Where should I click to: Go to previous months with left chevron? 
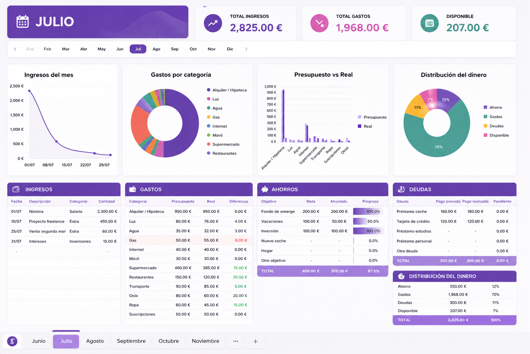pyautogui.click(x=15, y=49)
